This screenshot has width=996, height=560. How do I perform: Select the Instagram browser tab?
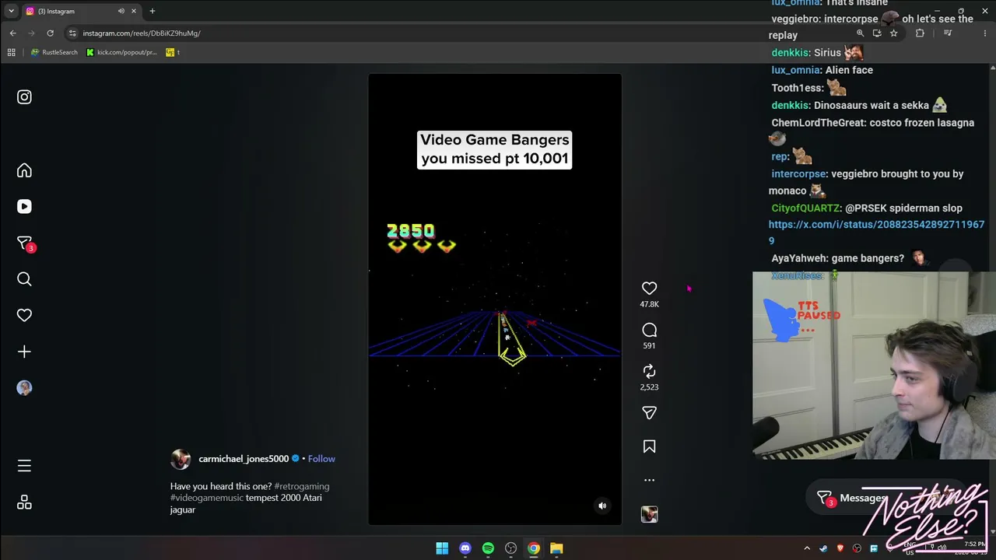[81, 11]
